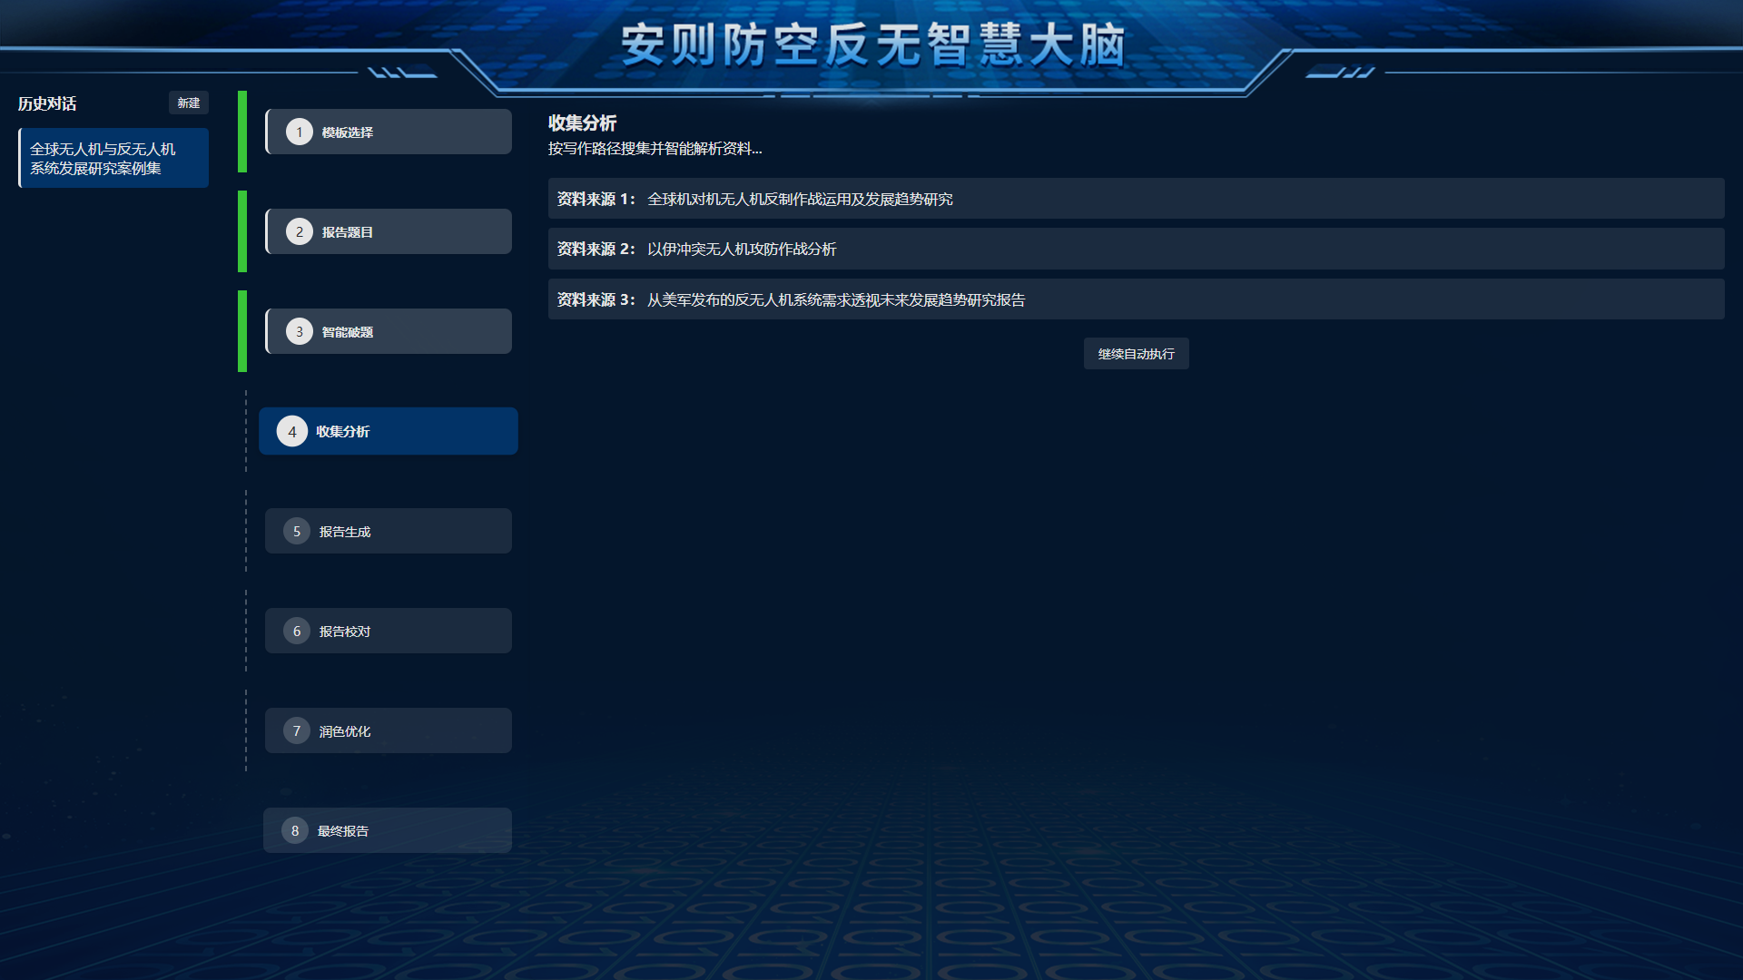Click the green progress bar beside step 1

click(242, 132)
